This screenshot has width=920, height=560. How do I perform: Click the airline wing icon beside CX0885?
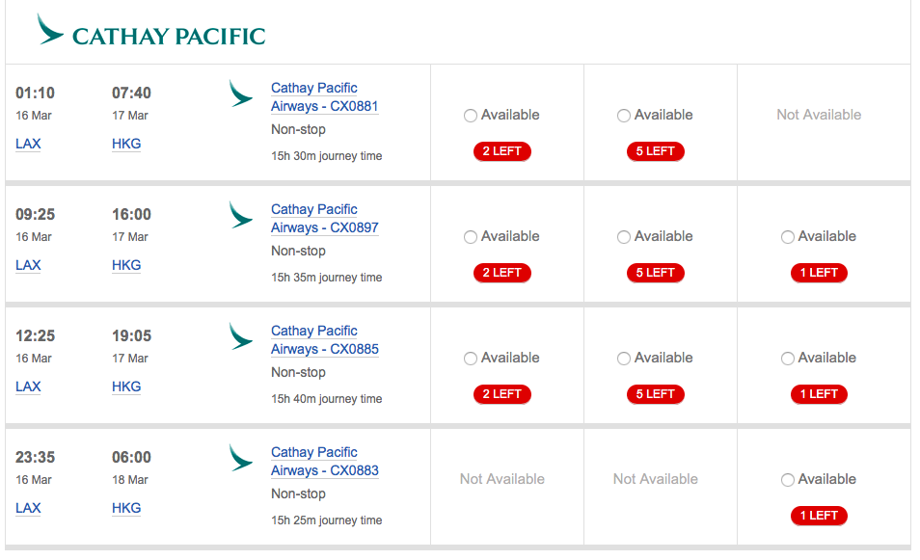tap(241, 336)
